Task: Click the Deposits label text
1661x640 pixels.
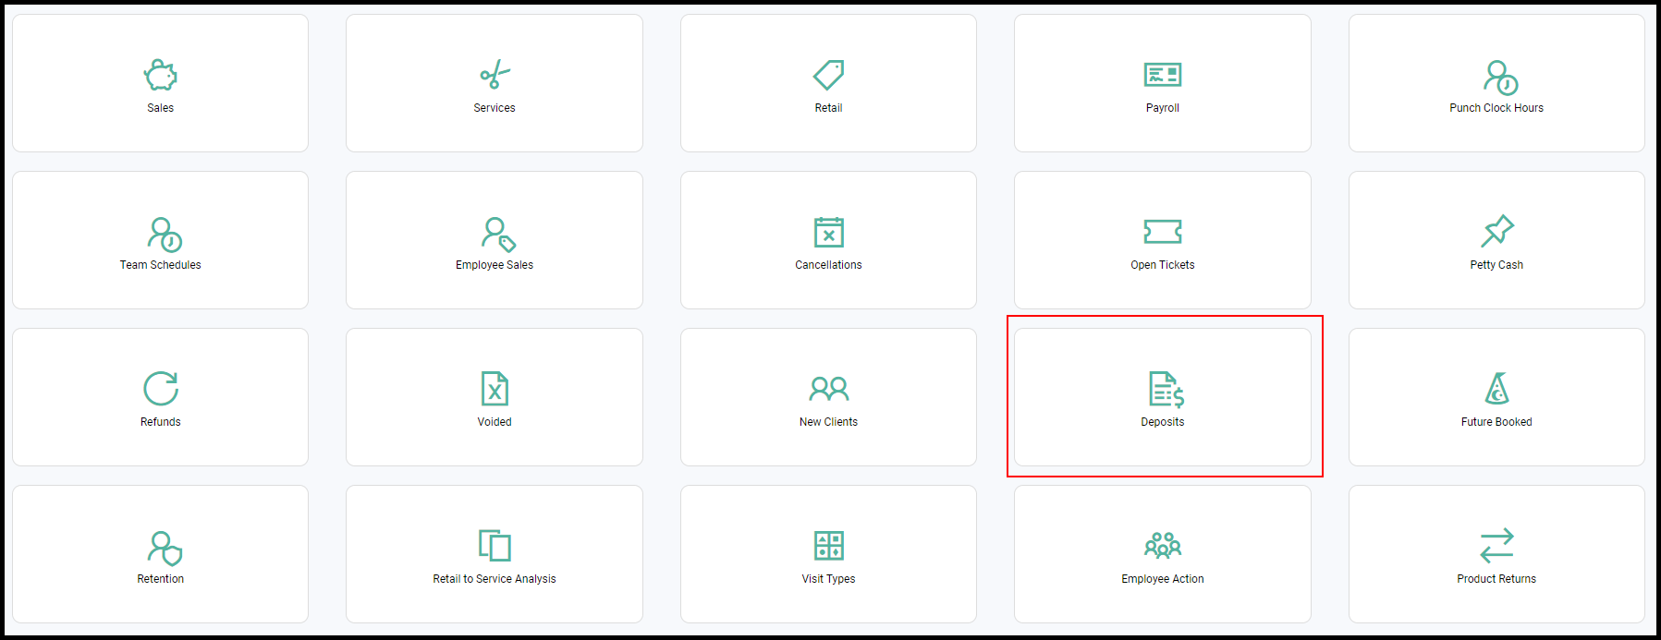Action: 1163,422
